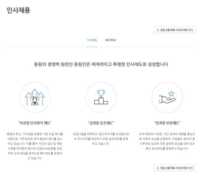Click the chevron arrow in the top 동원그룹 채용 button

click(158, 30)
